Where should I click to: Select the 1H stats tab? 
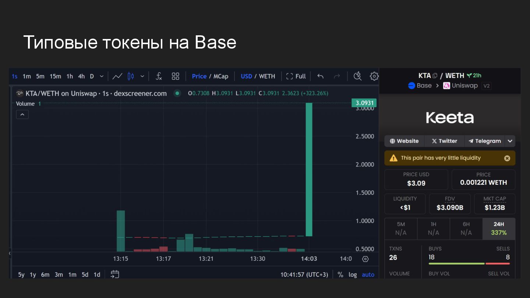tap(434, 228)
